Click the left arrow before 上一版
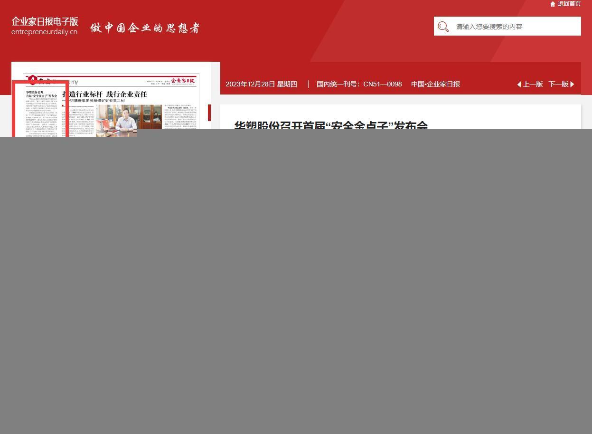This screenshot has width=592, height=434. (x=519, y=85)
